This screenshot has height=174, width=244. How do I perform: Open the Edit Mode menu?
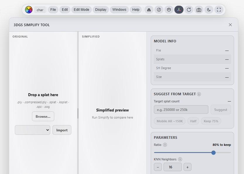click(81, 10)
